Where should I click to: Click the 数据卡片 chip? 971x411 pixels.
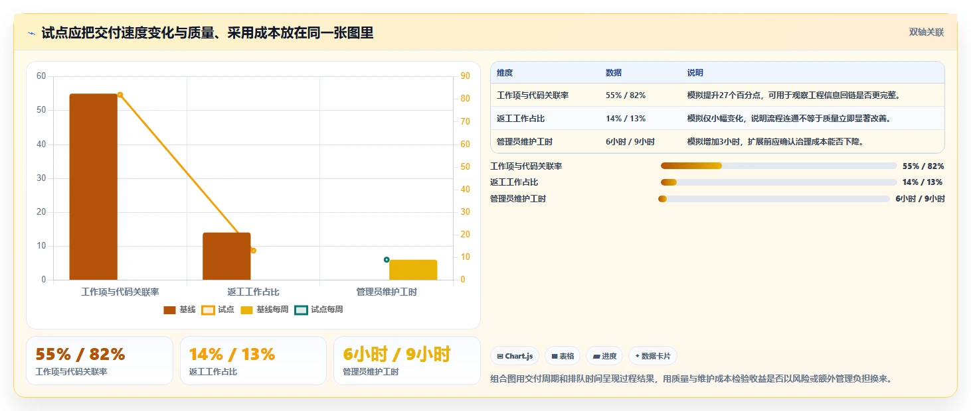coord(653,356)
